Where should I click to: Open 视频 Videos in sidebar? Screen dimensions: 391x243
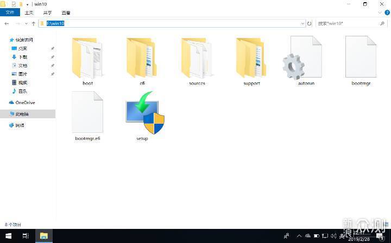pos(22,82)
